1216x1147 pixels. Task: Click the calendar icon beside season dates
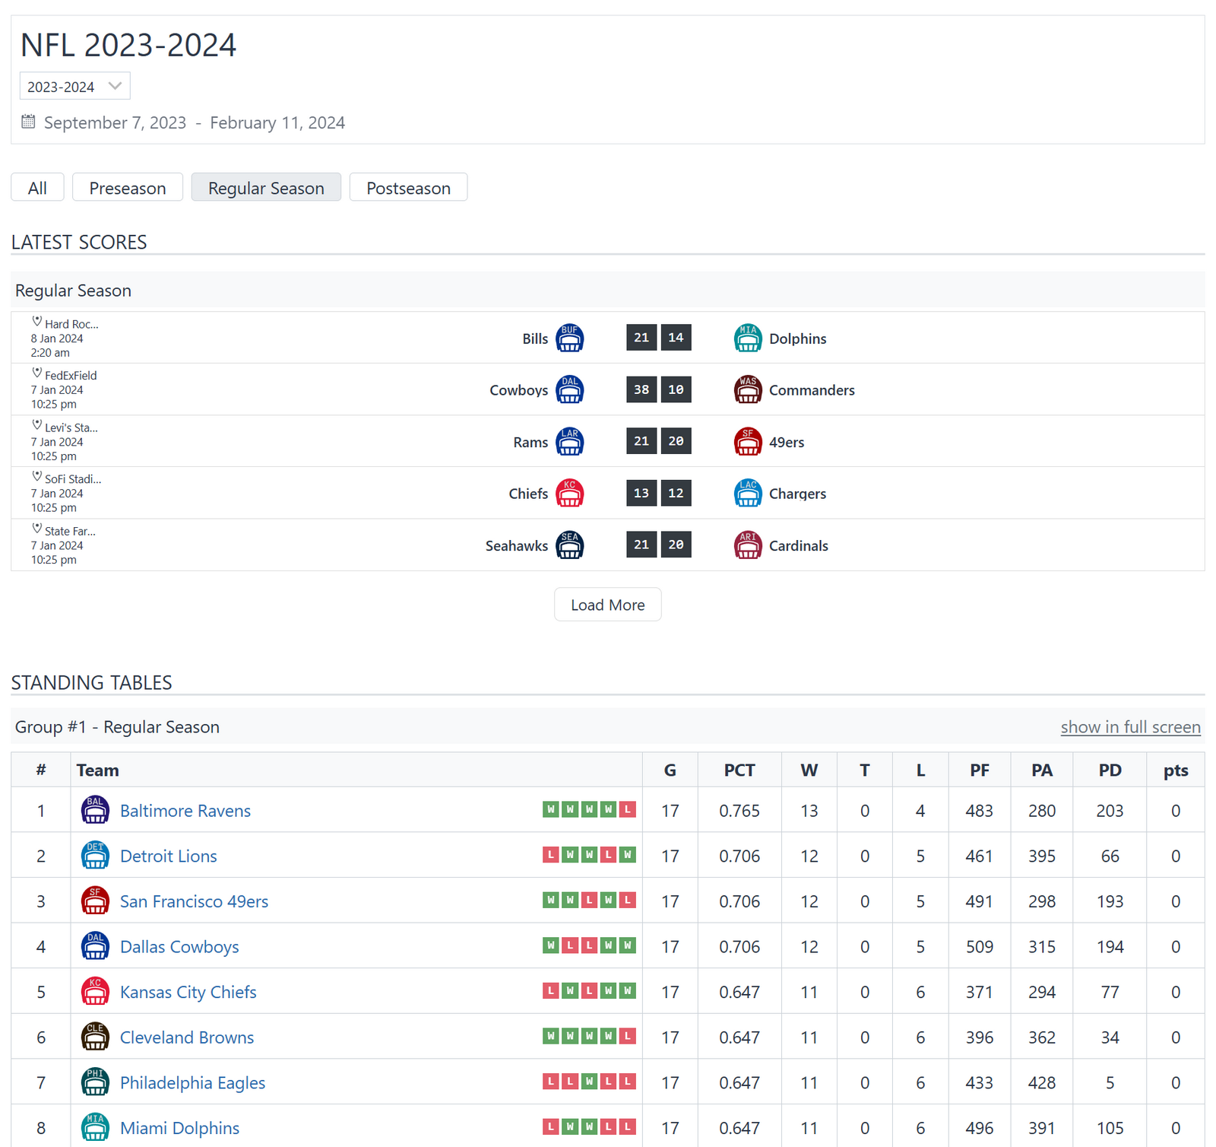[28, 122]
